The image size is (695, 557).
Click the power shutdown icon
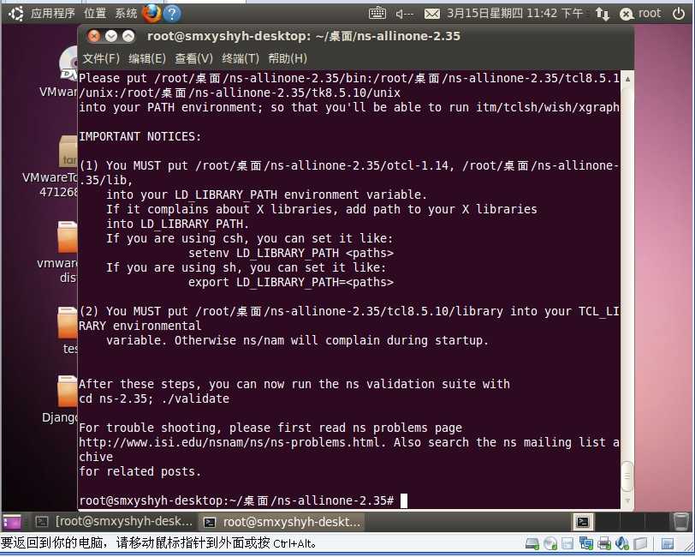pyautogui.click(x=679, y=14)
